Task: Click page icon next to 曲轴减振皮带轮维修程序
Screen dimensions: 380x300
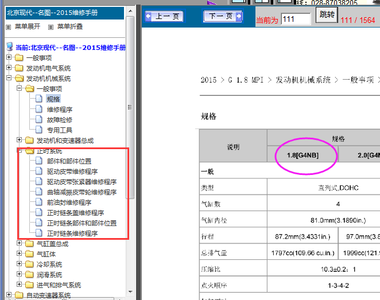Action: point(39,192)
